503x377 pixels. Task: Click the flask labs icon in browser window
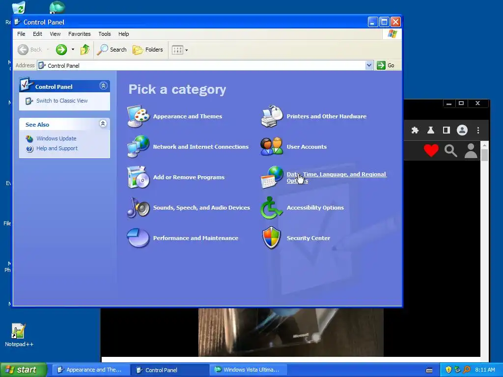tap(430, 130)
